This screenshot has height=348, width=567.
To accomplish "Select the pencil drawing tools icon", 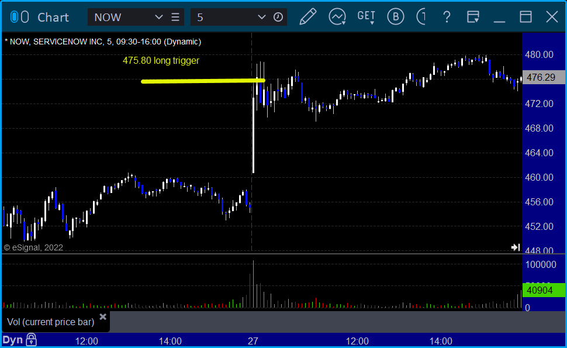I will coord(308,16).
